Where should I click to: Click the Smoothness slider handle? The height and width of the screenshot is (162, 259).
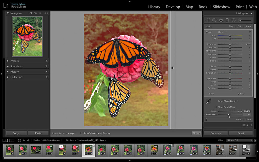click(x=229, y=115)
